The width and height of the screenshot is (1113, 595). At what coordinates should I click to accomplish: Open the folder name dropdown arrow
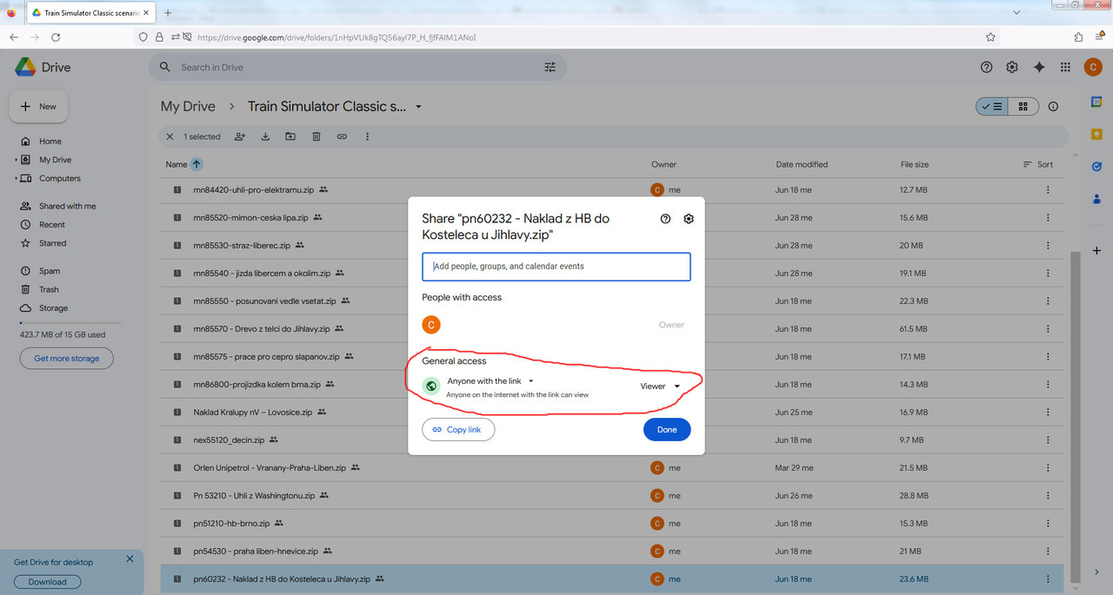[x=419, y=107]
